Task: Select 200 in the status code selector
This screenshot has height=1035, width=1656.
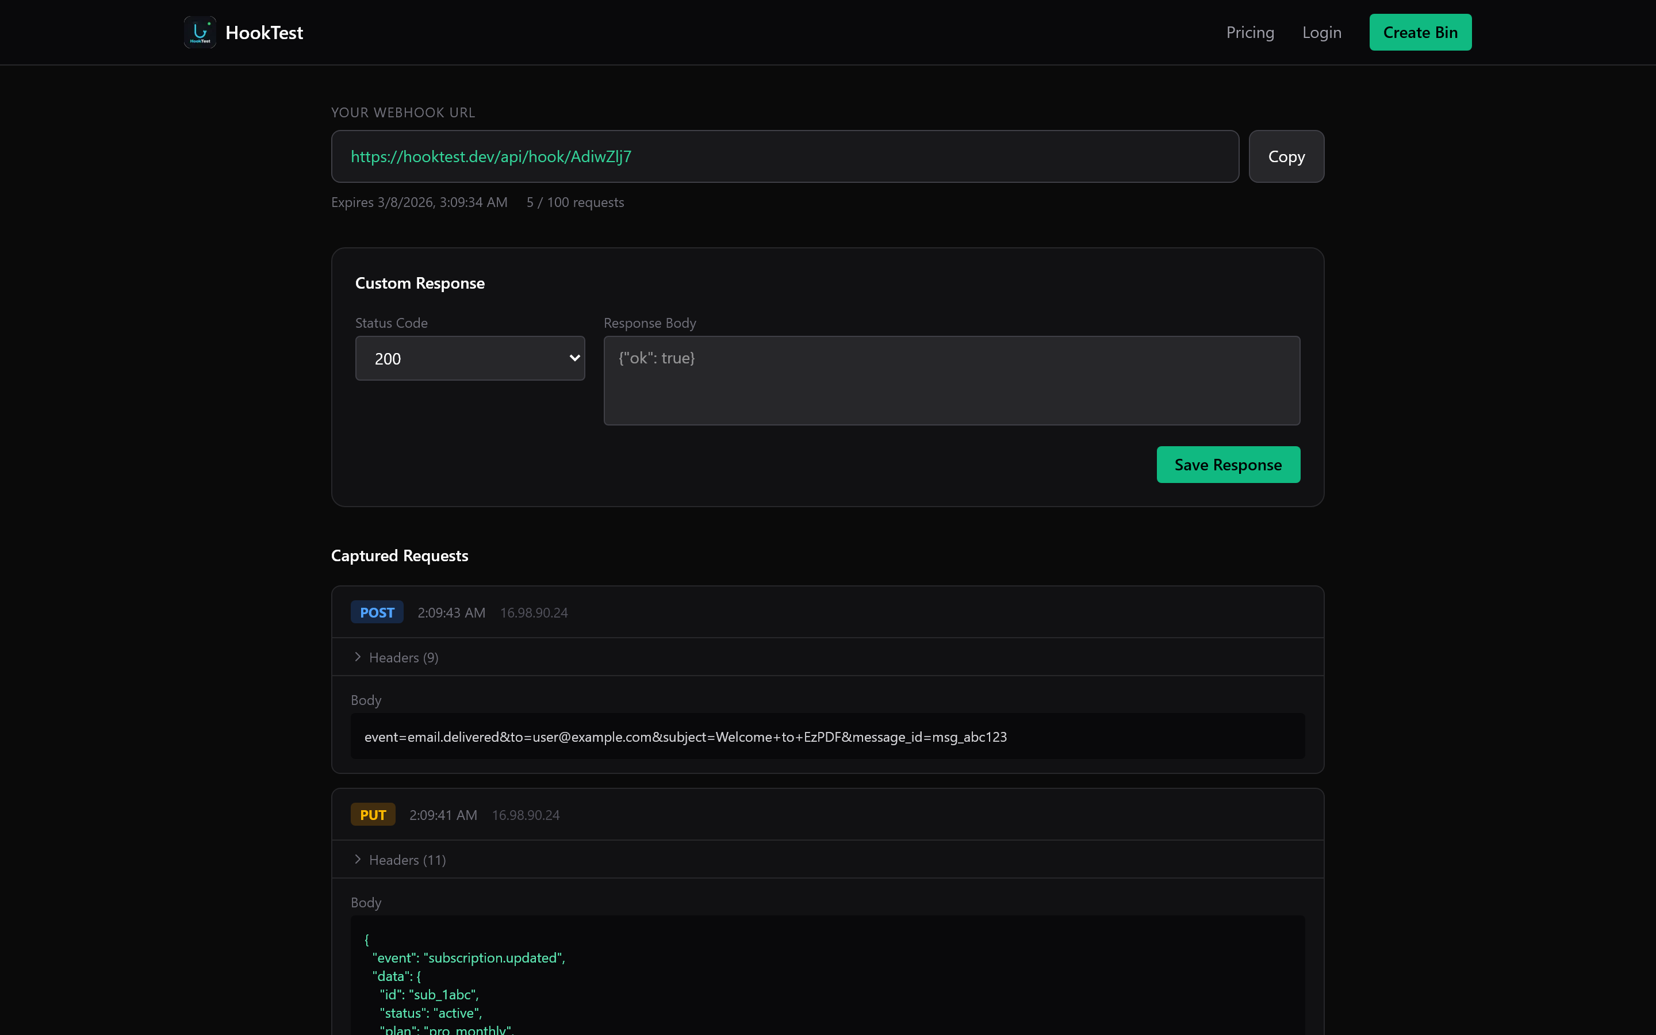Action: point(469,358)
